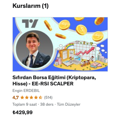Click the Tüm Düzeyler level label
Screen dimensions: 119x122
(x=69, y=104)
